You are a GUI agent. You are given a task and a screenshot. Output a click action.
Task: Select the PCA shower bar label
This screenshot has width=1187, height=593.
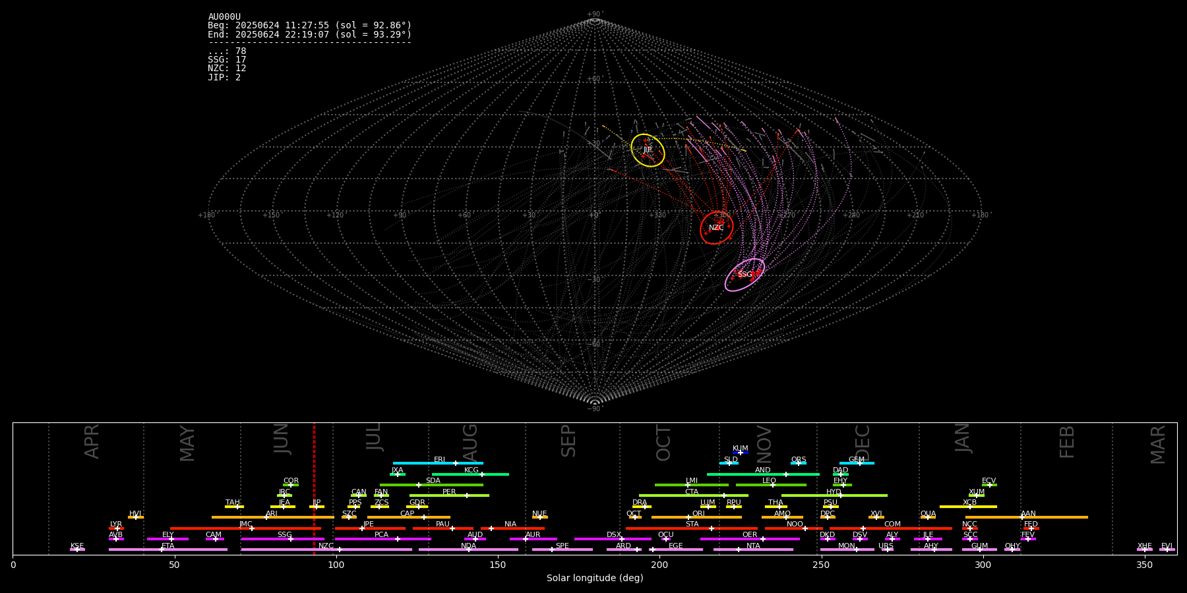[381, 535]
